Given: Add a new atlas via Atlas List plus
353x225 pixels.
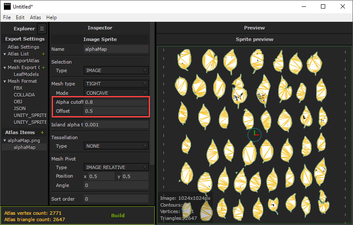Looking at the screenshot, I should [43, 54].
